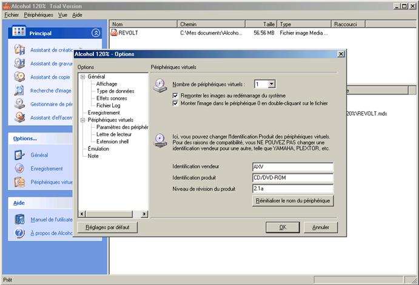Click the OK button
Image resolution: width=419 pixels, height=285 pixels.
(x=283, y=227)
